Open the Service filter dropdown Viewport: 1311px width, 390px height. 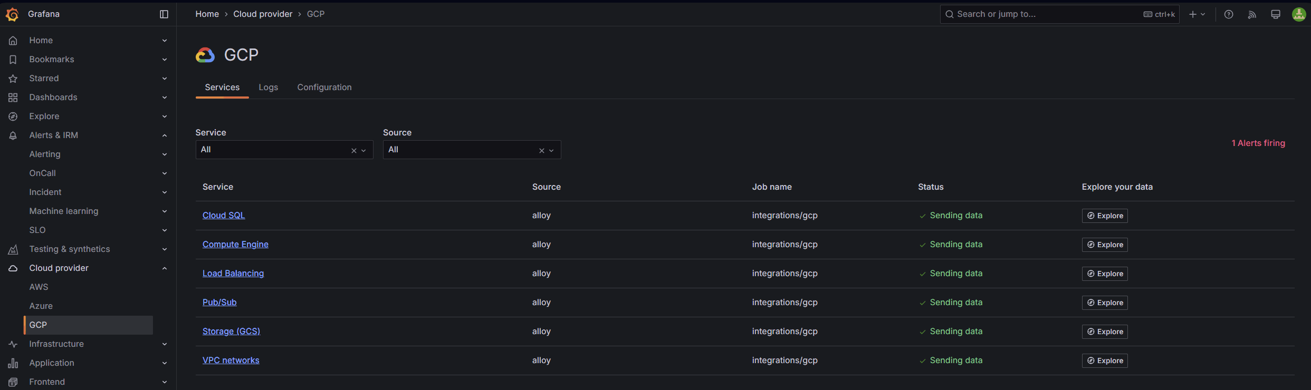click(284, 150)
